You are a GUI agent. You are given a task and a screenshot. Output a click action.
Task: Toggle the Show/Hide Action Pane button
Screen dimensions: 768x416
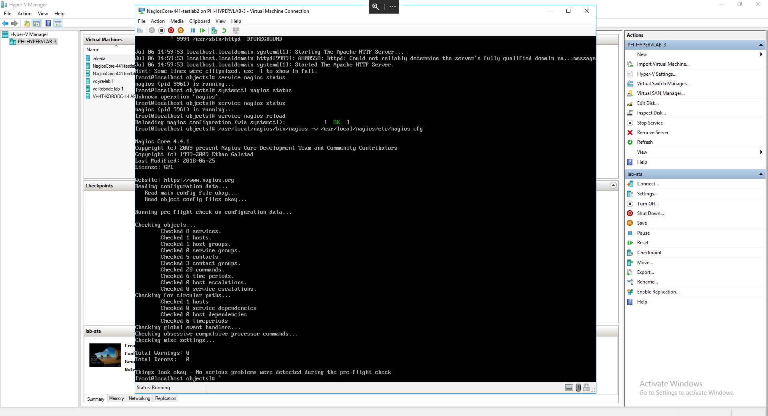coord(58,24)
